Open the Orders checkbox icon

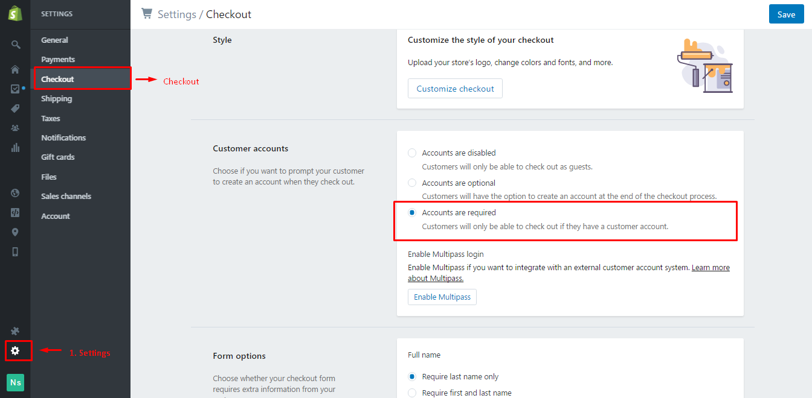[15, 89]
